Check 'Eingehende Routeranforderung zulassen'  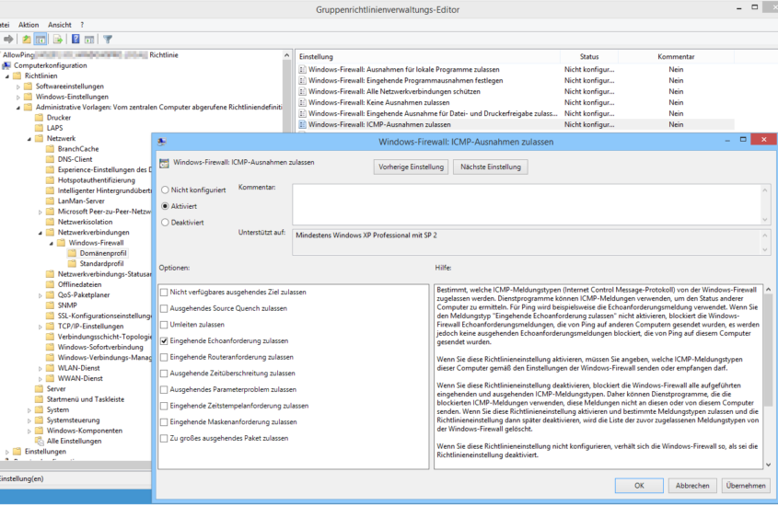164,357
